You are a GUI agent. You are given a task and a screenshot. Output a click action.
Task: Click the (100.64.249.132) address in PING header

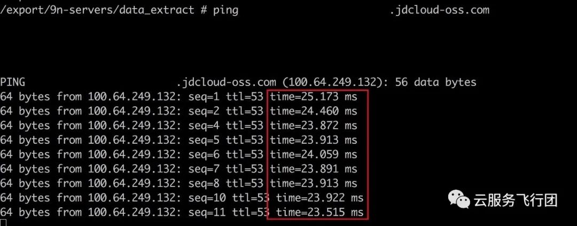[334, 82]
